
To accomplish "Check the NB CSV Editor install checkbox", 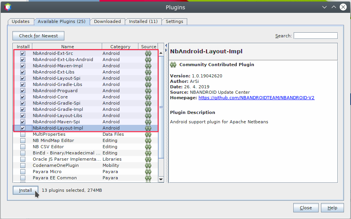I will coord(23,147).
